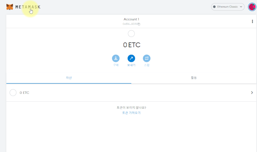Select the 0 ETC asset entry
The image size is (257, 152).
[x=131, y=93]
